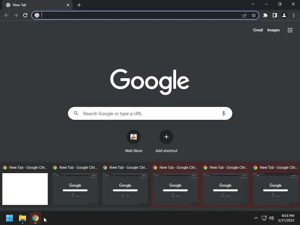Close the New Tab tab

tap(68, 5)
